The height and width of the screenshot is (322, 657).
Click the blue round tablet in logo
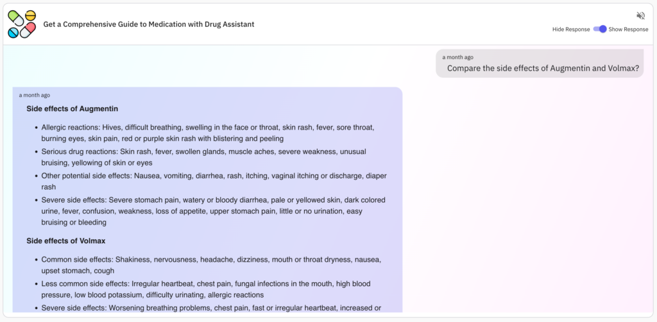[13, 33]
